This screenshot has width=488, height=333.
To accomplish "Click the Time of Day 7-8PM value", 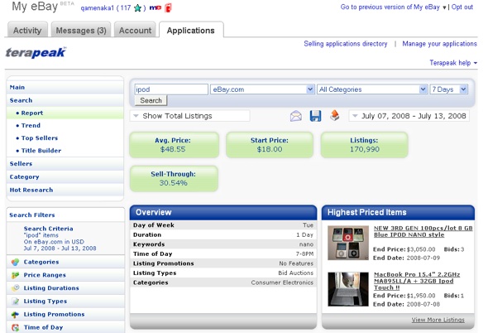I will click(304, 253).
